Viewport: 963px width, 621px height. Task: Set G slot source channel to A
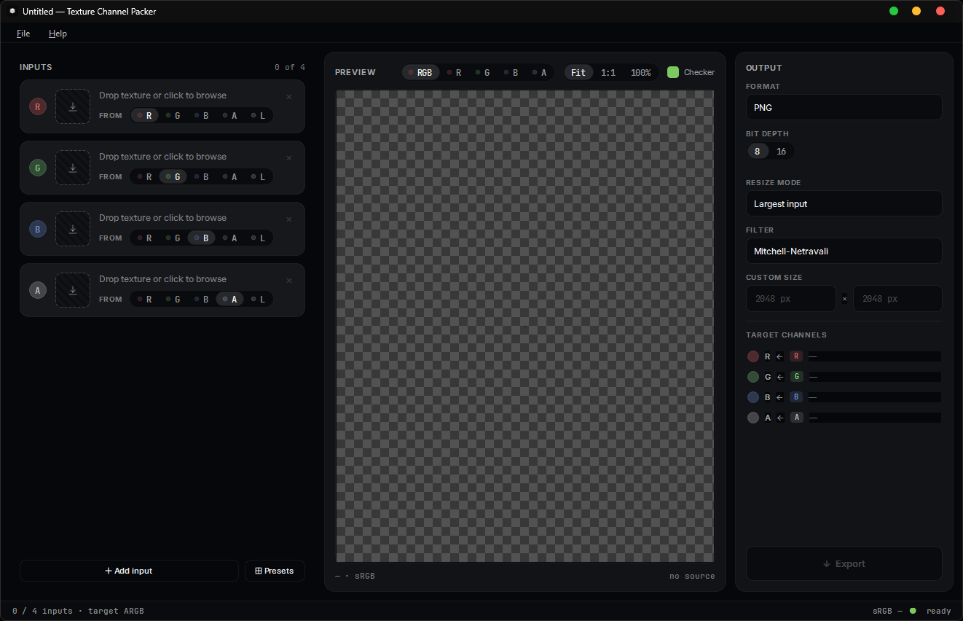tap(229, 176)
